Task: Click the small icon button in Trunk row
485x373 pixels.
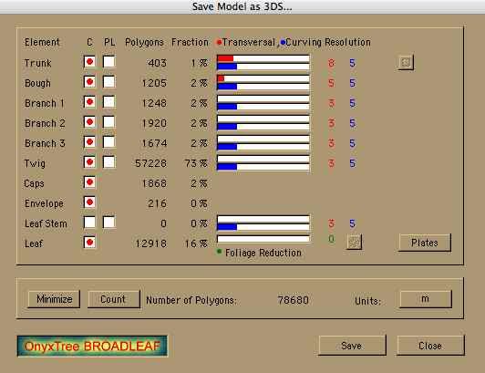Action: 406,62
